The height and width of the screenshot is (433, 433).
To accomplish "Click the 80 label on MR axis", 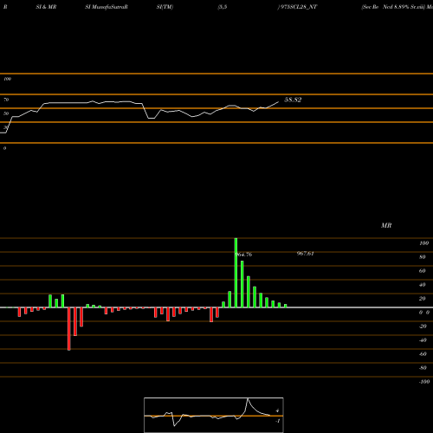I will click(x=423, y=257).
